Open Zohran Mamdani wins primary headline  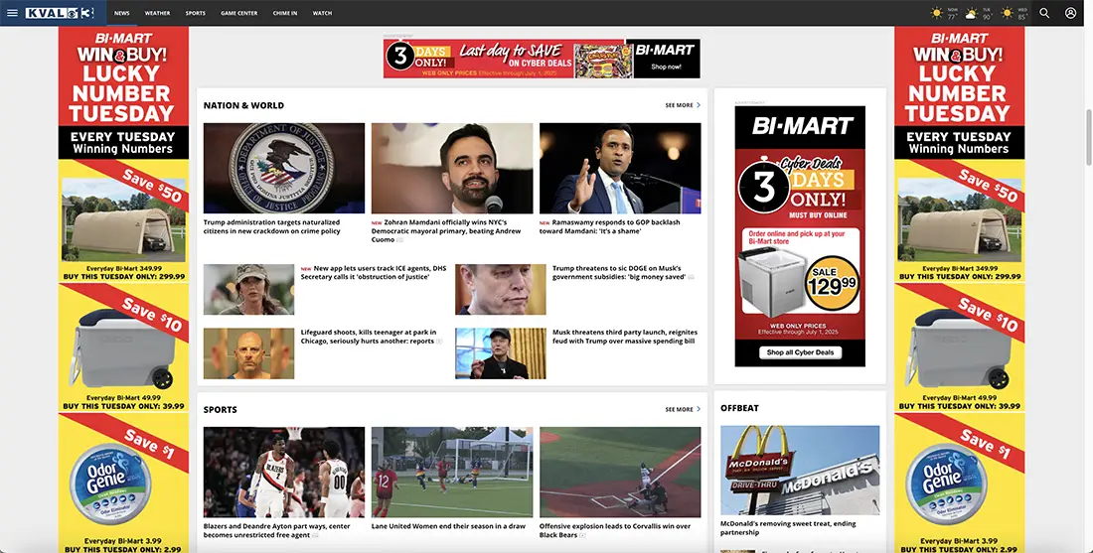click(x=446, y=230)
